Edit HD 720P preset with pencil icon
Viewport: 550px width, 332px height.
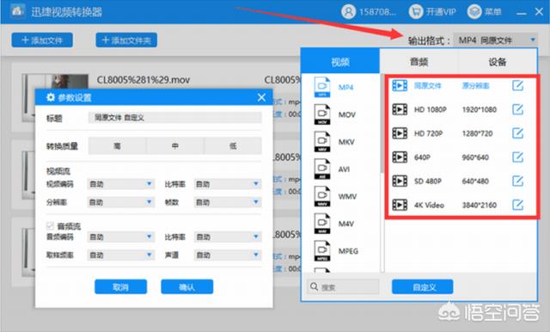pos(517,133)
